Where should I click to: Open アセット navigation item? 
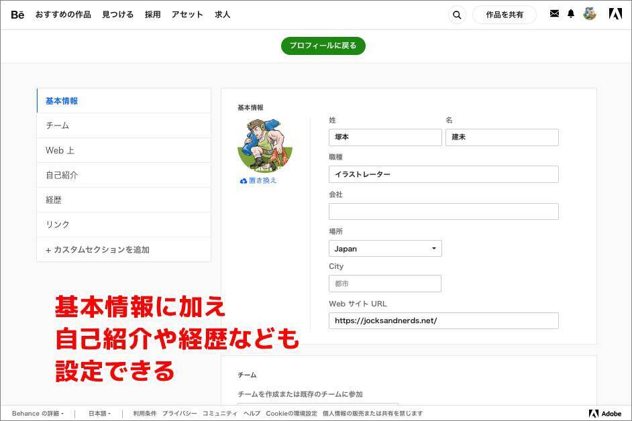(x=187, y=15)
